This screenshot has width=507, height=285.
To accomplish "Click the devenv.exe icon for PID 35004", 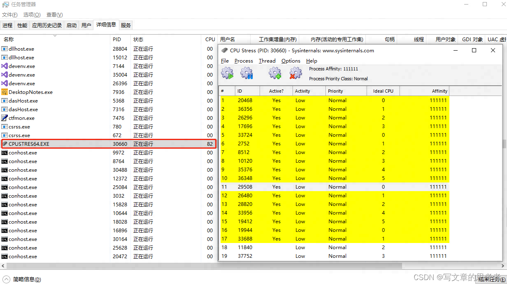I will pyautogui.click(x=5, y=75).
